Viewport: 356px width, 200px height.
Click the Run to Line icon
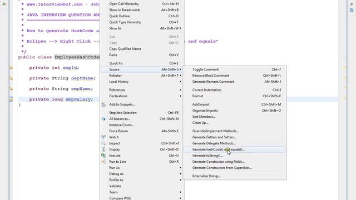point(103,162)
